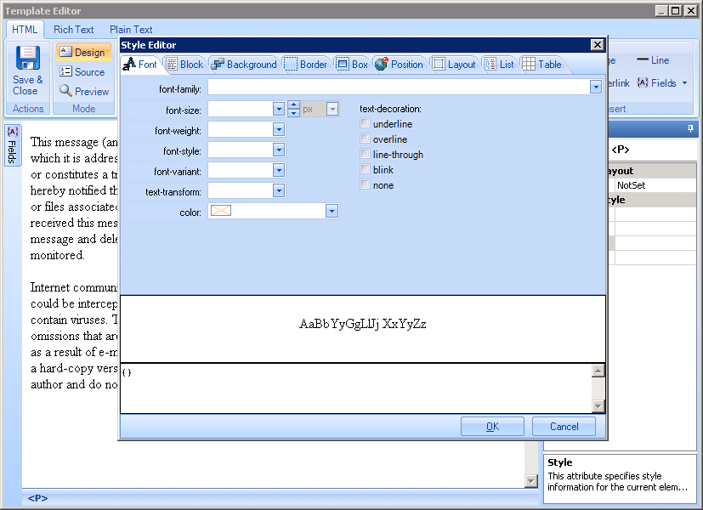Expand the text-transform dropdown

(279, 190)
